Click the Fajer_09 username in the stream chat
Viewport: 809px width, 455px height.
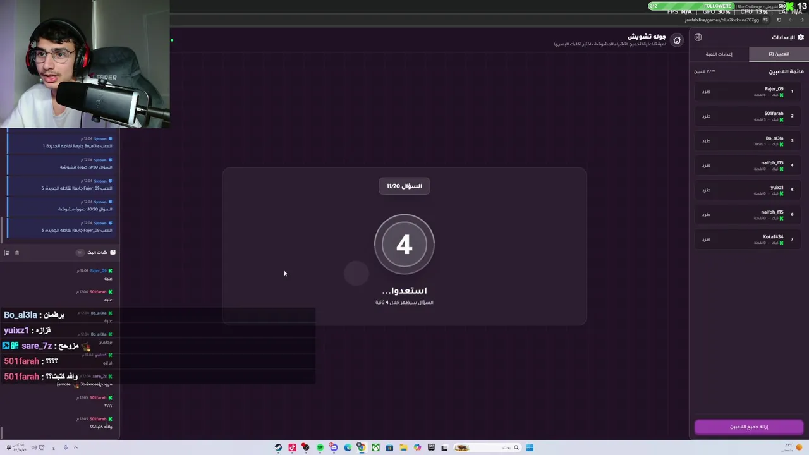98,271
